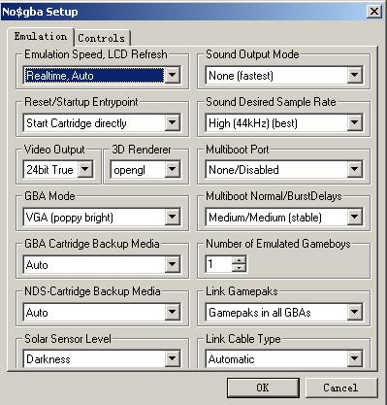Image resolution: width=387 pixels, height=405 pixels.
Task: Switch to the Controls tab
Action: (102, 38)
